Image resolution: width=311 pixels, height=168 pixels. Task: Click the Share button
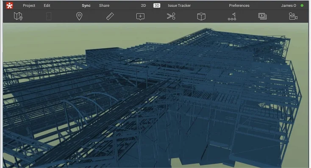104,6
